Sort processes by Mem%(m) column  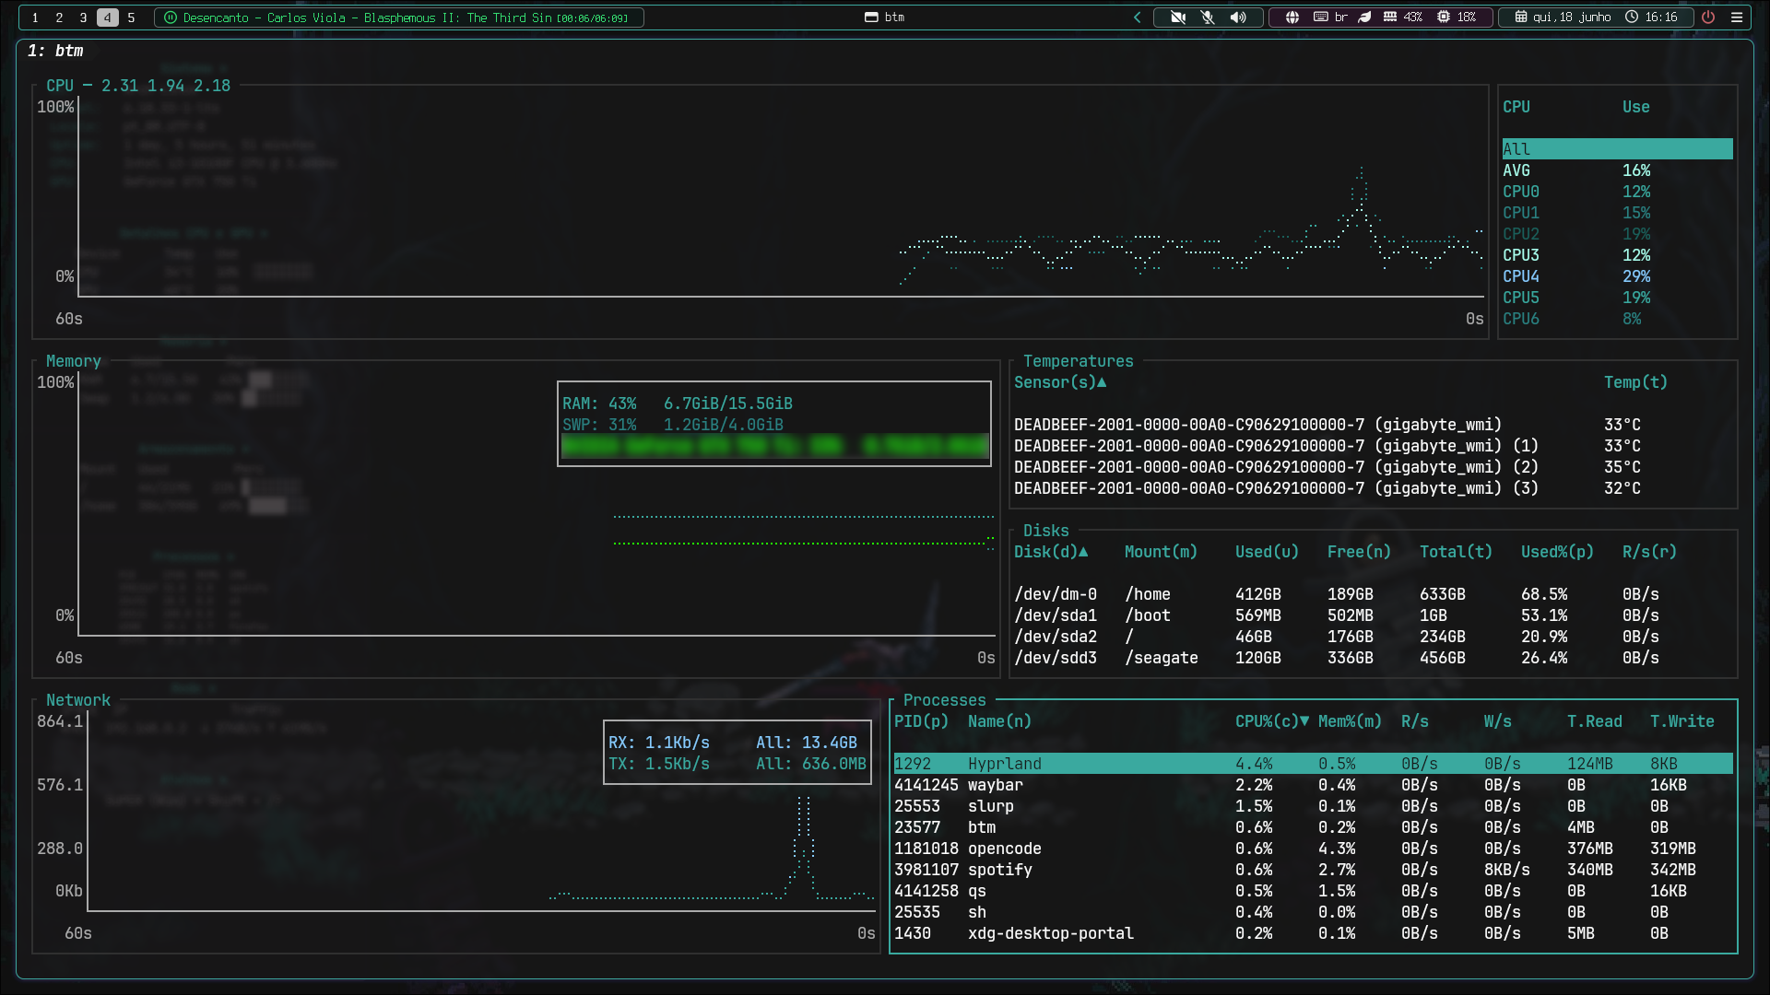point(1350,721)
